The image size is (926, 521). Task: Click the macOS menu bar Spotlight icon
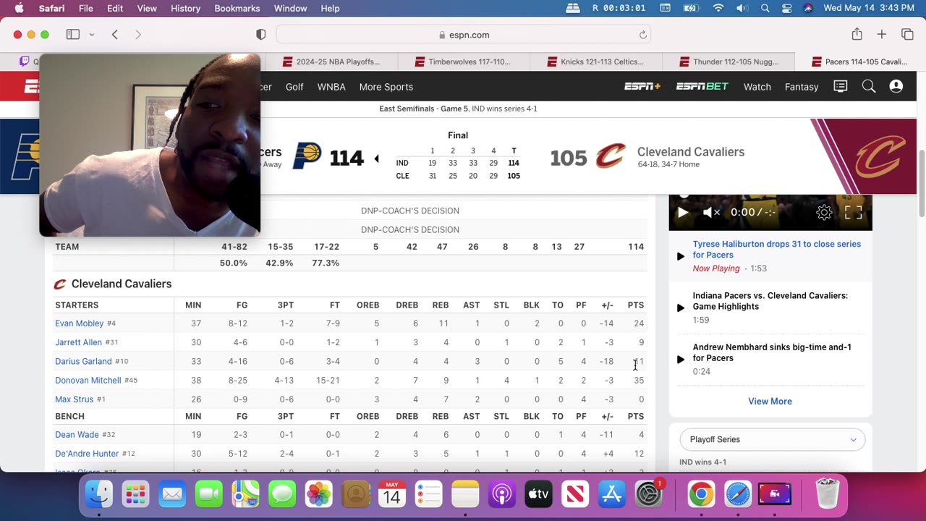(x=765, y=8)
